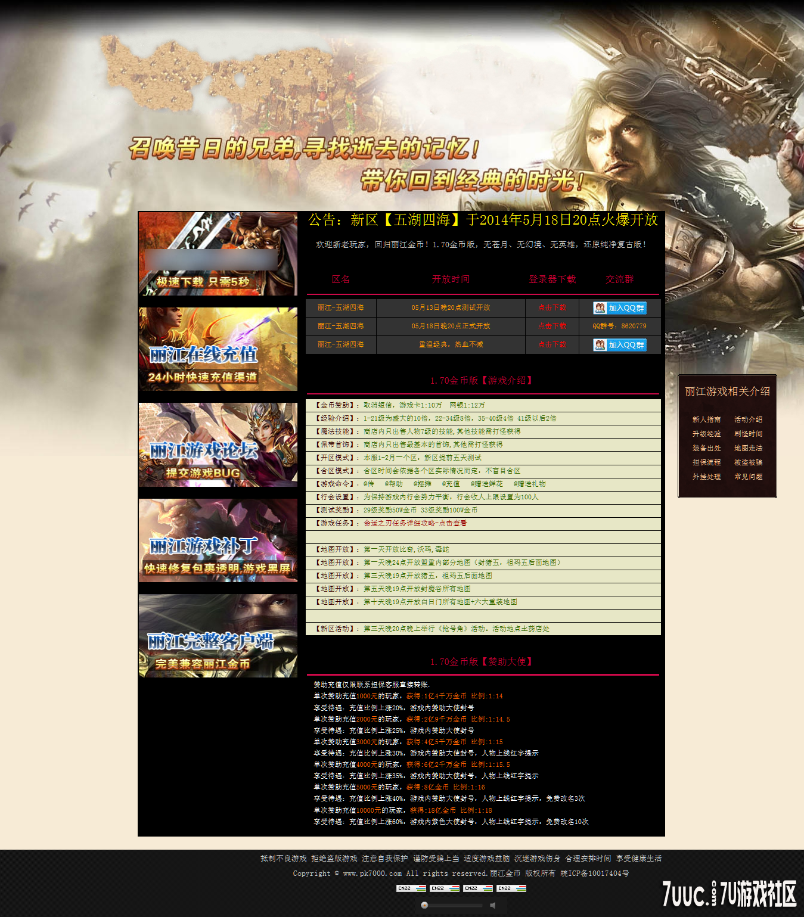Click the 交流群 column header
The height and width of the screenshot is (917, 804).
(620, 279)
